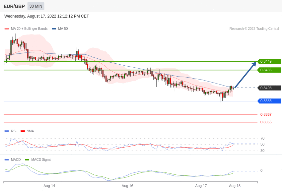Select the Aug 14 date axis label
282x191 pixels.
coord(49,186)
